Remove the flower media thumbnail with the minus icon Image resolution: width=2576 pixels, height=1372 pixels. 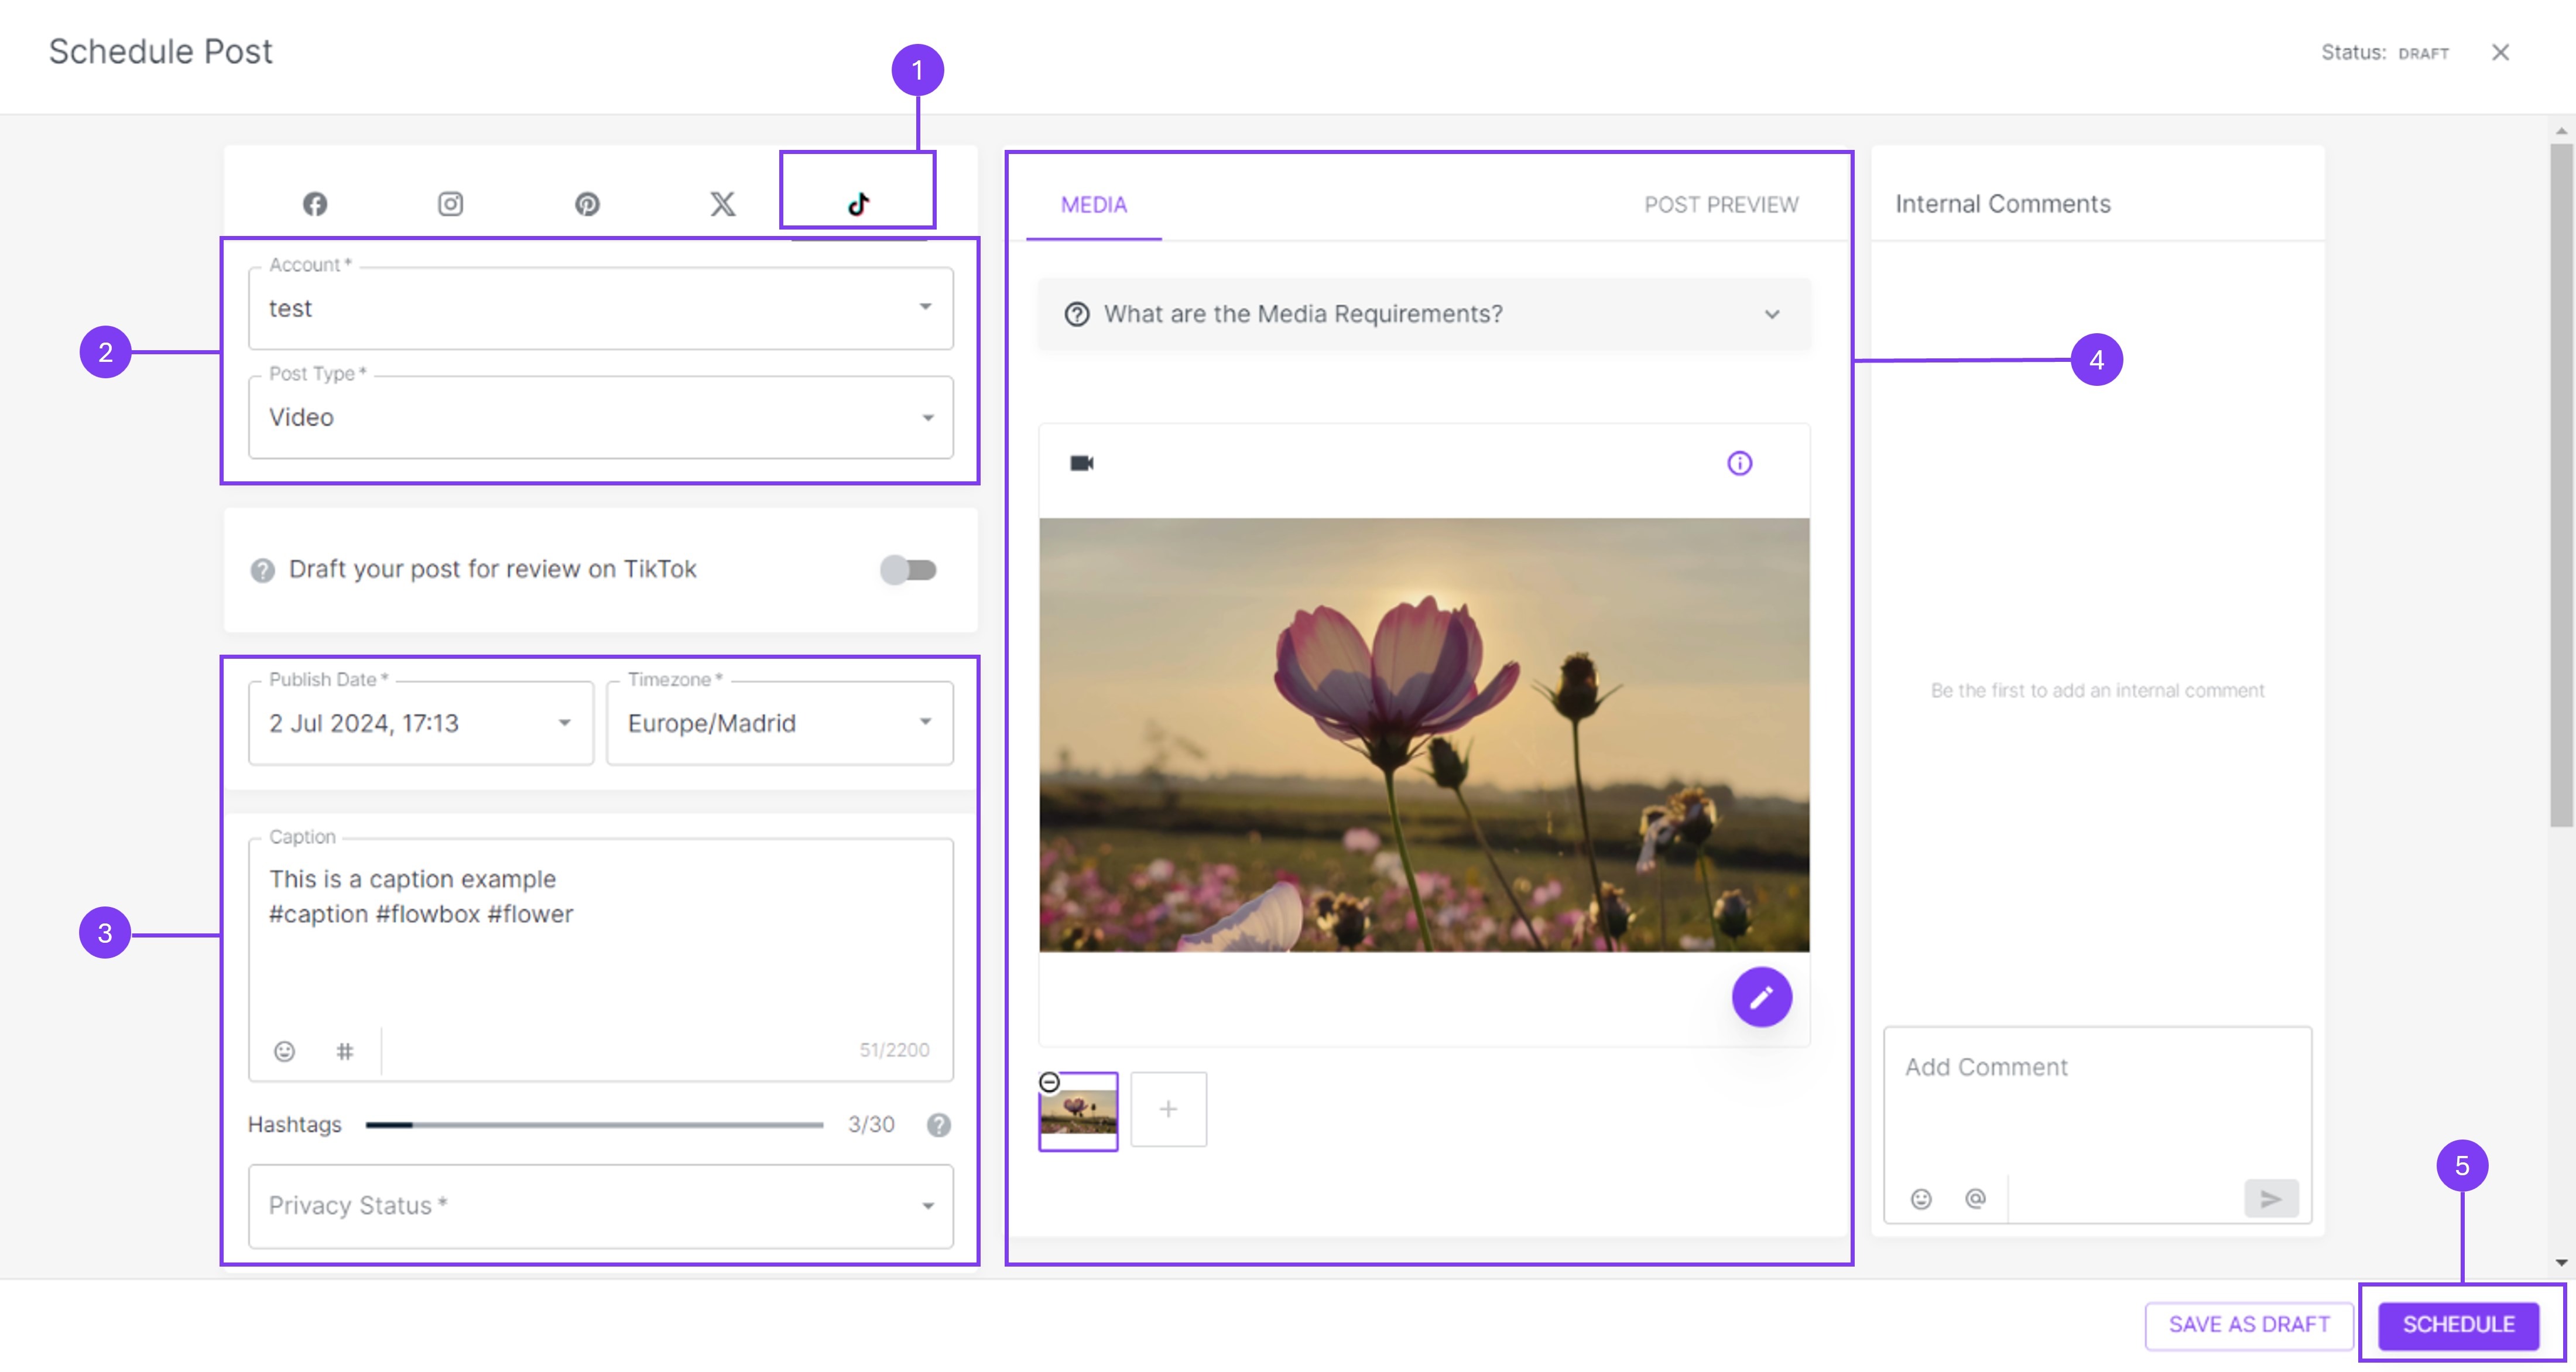point(1049,1082)
